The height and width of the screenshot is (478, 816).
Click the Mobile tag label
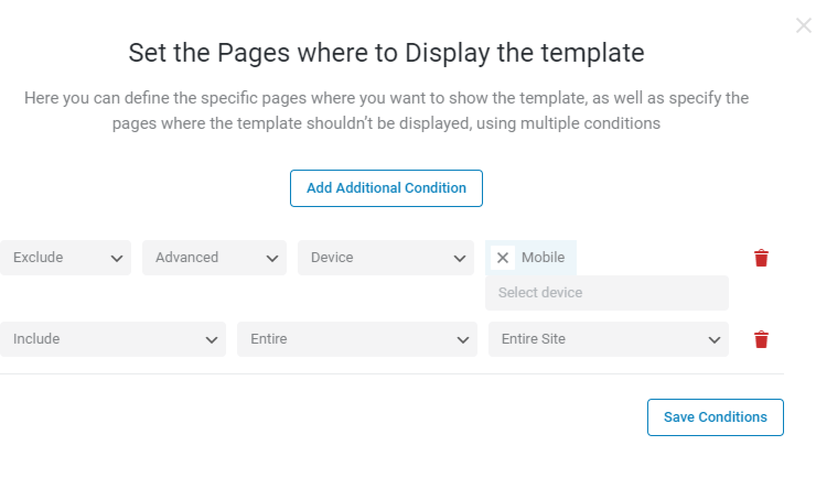click(x=543, y=258)
